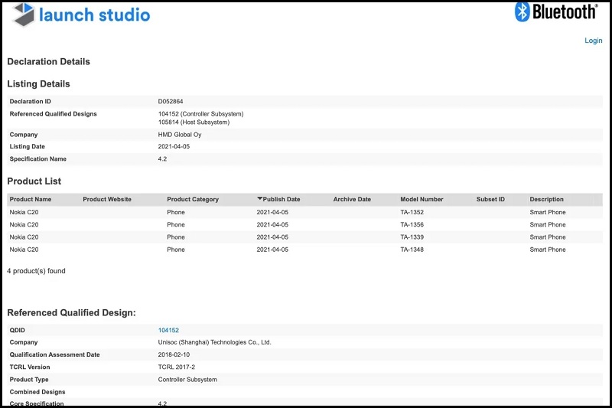
Task: Click the Bluetooth logo
Action: 556,11
